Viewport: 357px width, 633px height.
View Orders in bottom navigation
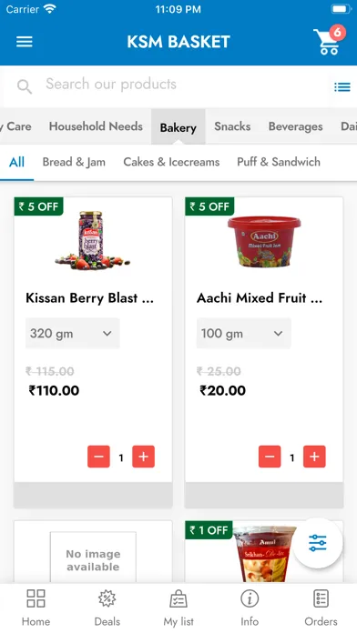point(321,608)
